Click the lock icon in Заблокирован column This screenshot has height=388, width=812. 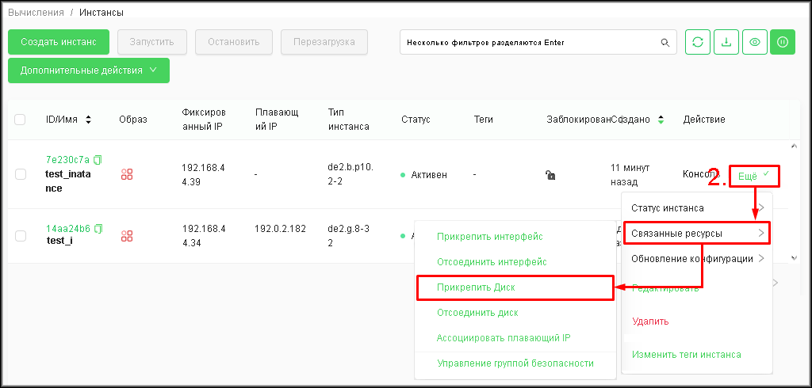pyautogui.click(x=550, y=174)
